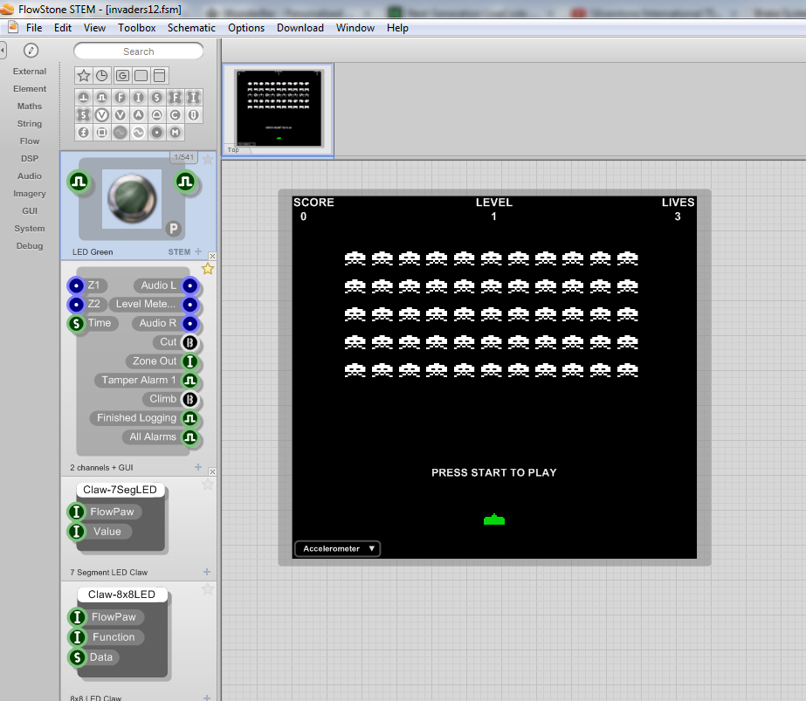Open the Edit menu

(63, 28)
